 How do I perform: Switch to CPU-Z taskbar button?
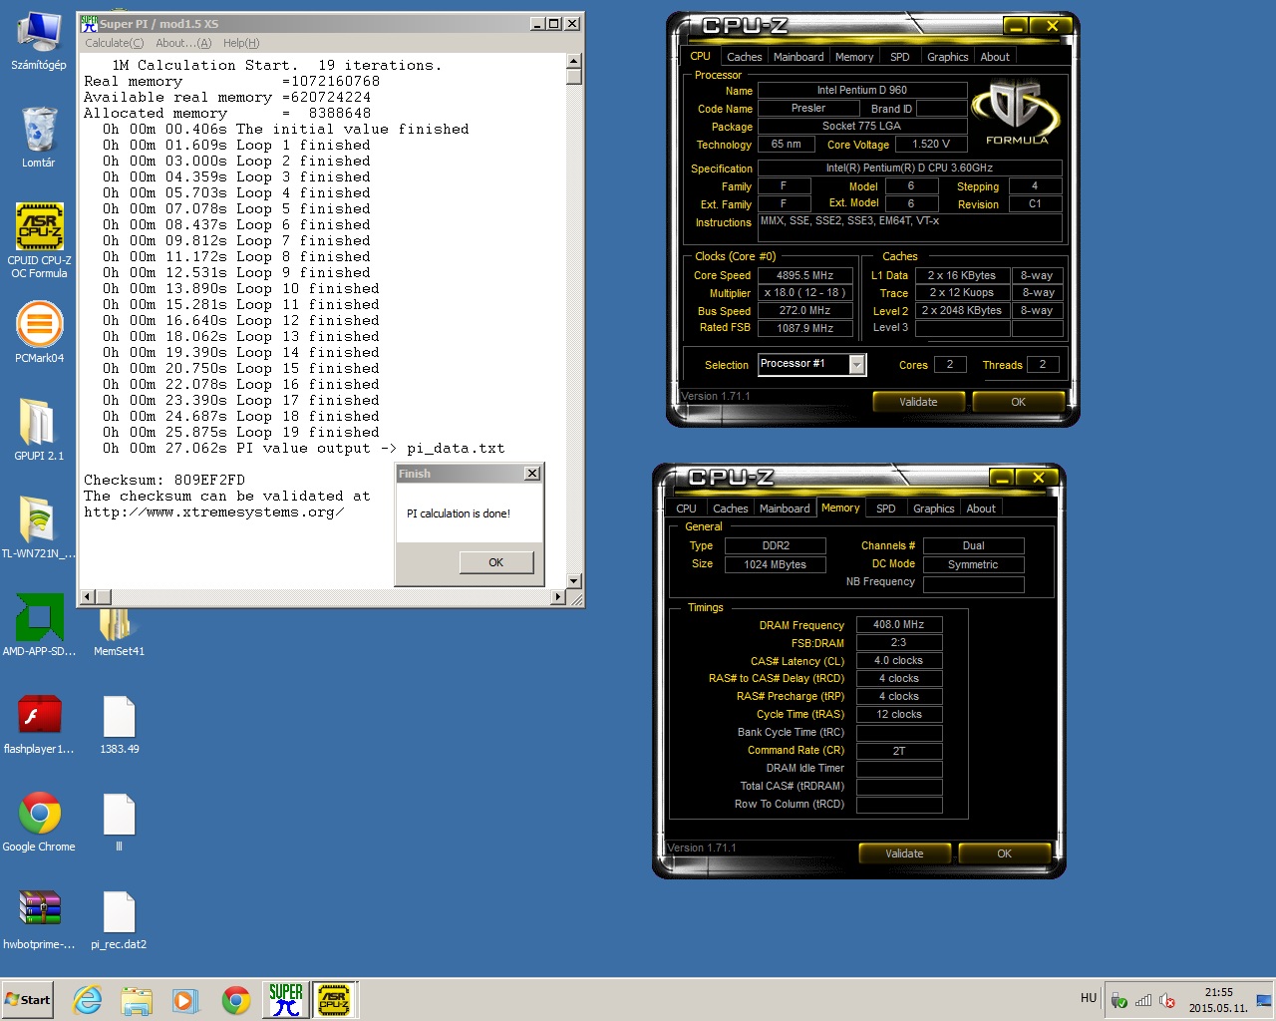[334, 1000]
